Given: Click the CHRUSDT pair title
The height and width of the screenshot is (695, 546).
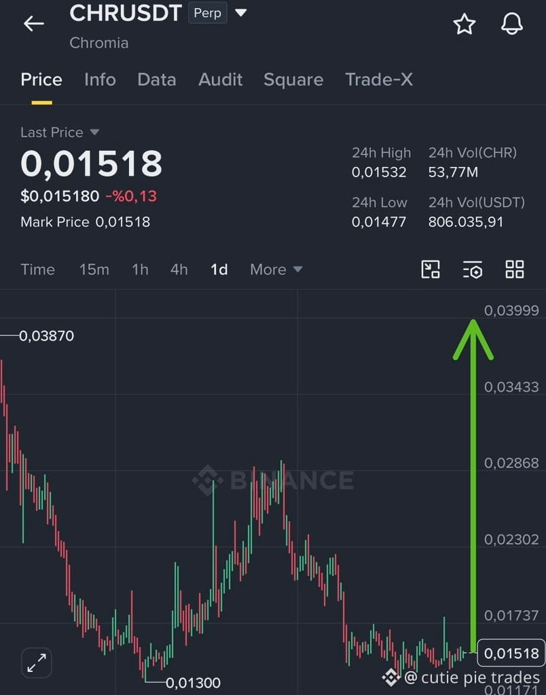Looking at the screenshot, I should pyautogui.click(x=126, y=13).
